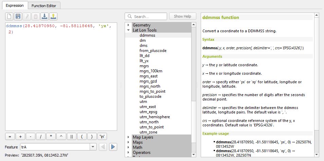
Task: Click the Show Help button
Action: click(182, 16)
